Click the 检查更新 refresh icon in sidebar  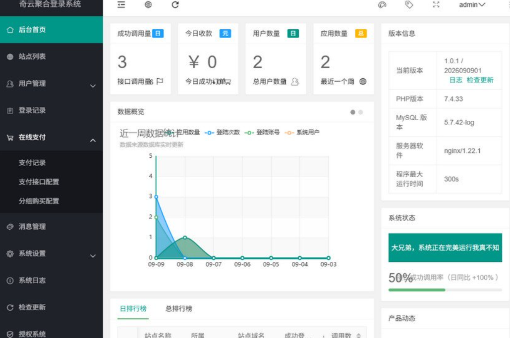[x=10, y=307]
